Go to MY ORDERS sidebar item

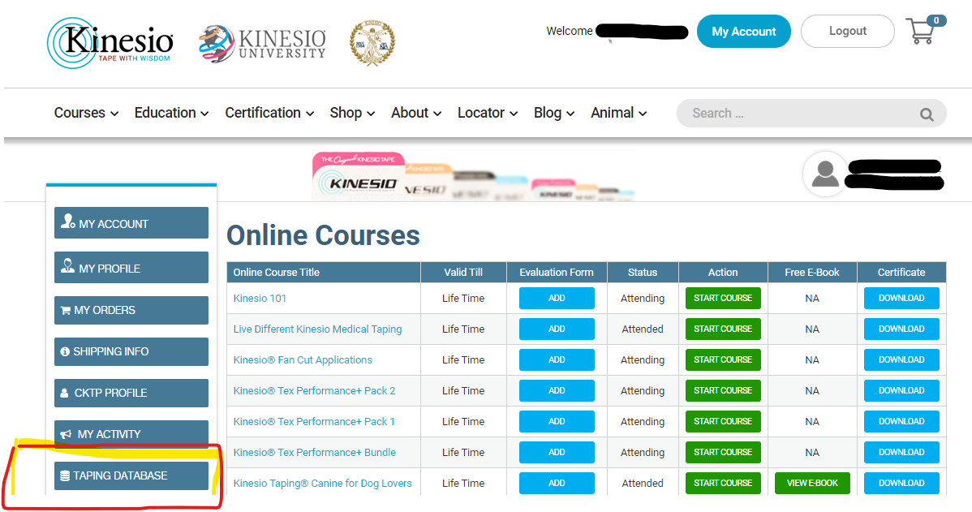(131, 310)
